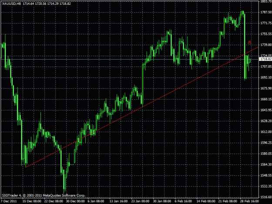Click the 1707.85 price scale label
The height and width of the screenshot is (204, 272).
click(266, 67)
